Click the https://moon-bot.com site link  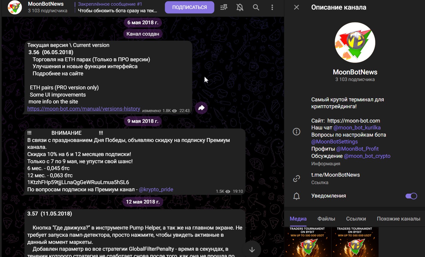[354, 121]
